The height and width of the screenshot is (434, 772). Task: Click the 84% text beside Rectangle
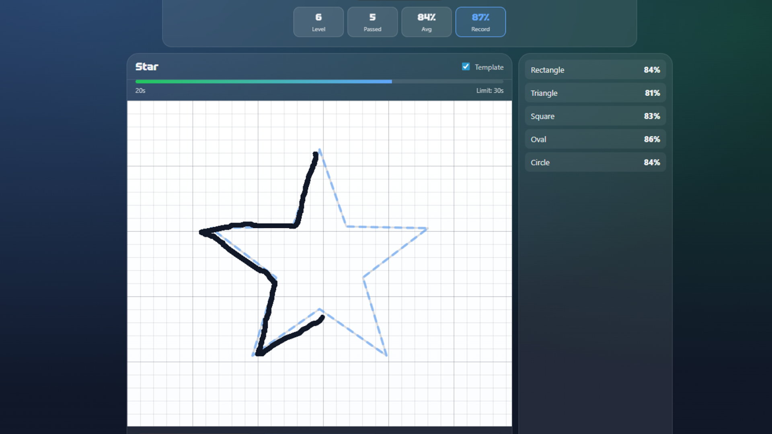pyautogui.click(x=651, y=70)
